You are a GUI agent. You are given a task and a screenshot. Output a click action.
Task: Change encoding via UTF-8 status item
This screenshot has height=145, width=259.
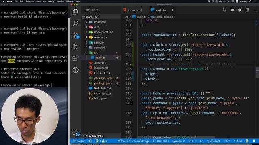click(192, 141)
